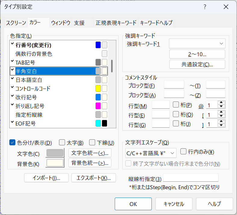Open 正規表現キーワード tab
The height and width of the screenshot is (215, 237).
tap(116, 23)
